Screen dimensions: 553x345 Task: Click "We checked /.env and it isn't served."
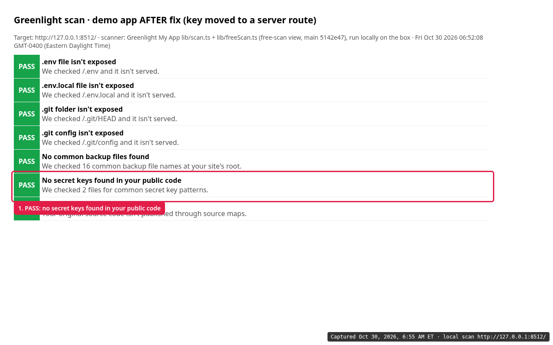(x=101, y=71)
